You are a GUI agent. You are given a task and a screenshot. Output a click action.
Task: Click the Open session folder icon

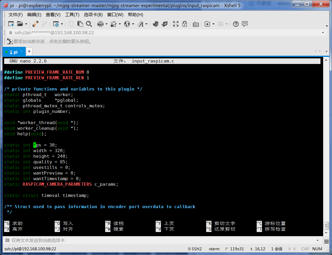coord(20,24)
